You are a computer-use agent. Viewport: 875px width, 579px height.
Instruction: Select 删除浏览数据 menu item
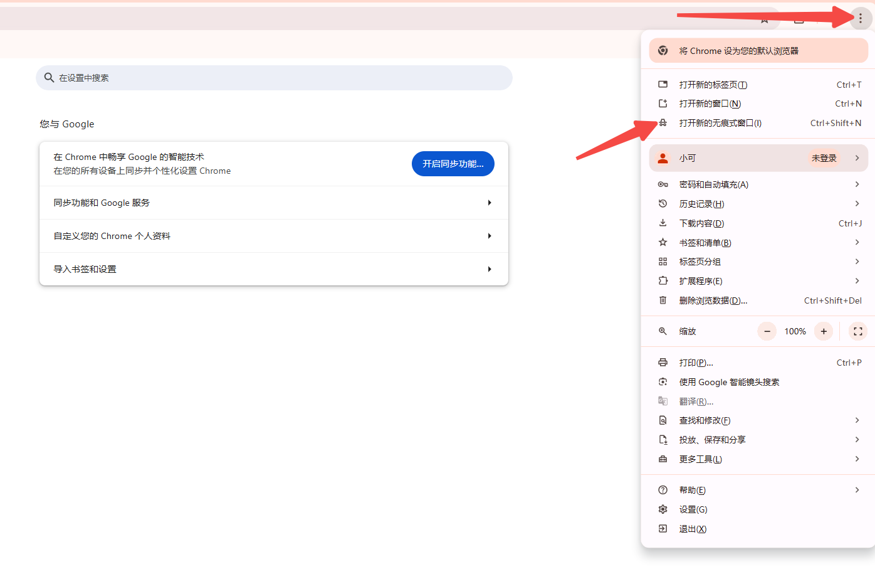pos(758,300)
